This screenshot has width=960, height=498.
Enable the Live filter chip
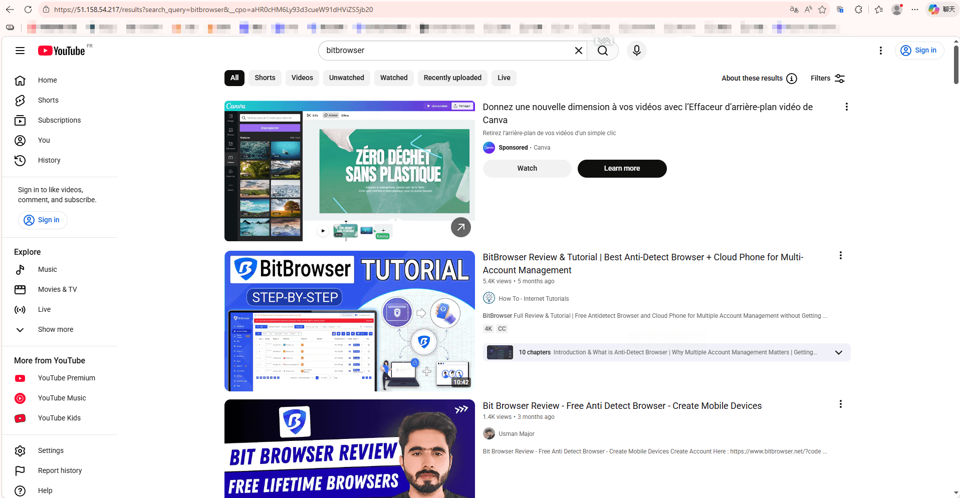[504, 78]
